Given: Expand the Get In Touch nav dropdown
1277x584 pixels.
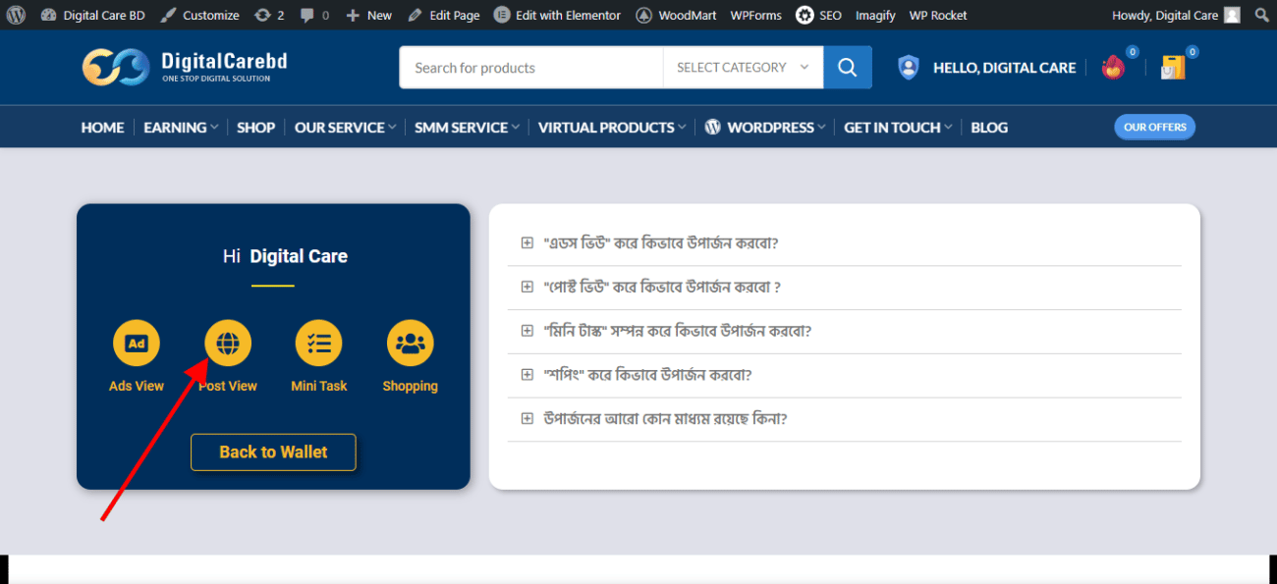Looking at the screenshot, I should click(x=898, y=128).
